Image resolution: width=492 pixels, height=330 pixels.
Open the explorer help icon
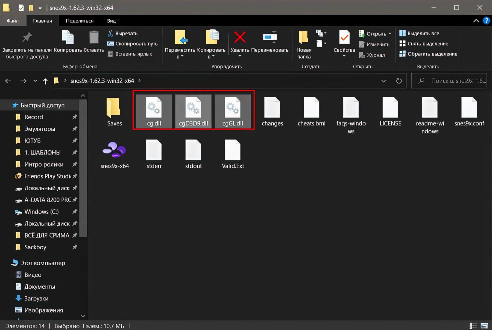(x=486, y=21)
